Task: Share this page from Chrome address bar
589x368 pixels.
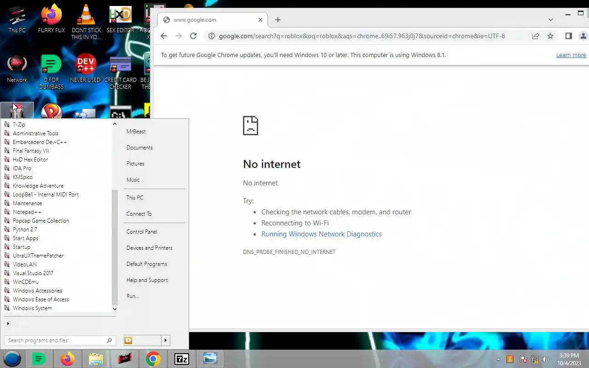Action: pos(536,36)
